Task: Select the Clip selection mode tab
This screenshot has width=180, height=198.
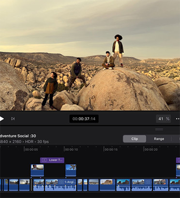Action: 134,139
